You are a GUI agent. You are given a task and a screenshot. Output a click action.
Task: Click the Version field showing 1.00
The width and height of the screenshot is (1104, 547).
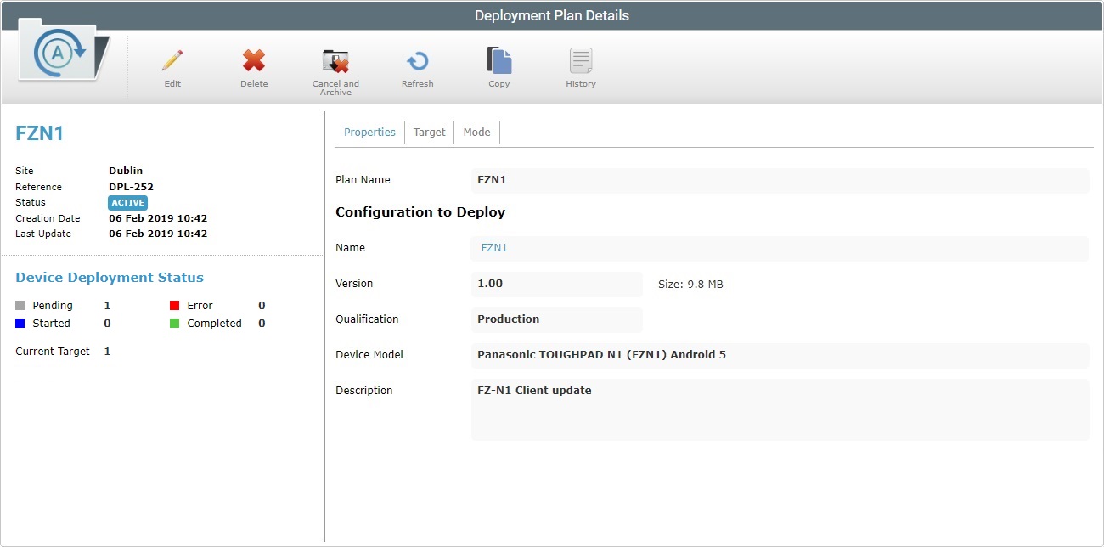coord(556,283)
